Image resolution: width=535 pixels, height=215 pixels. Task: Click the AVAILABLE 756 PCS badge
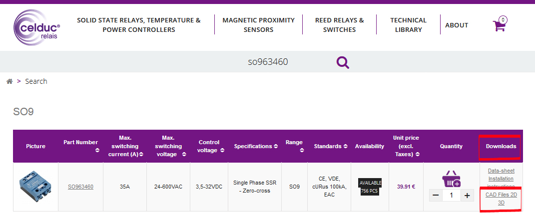click(370, 187)
